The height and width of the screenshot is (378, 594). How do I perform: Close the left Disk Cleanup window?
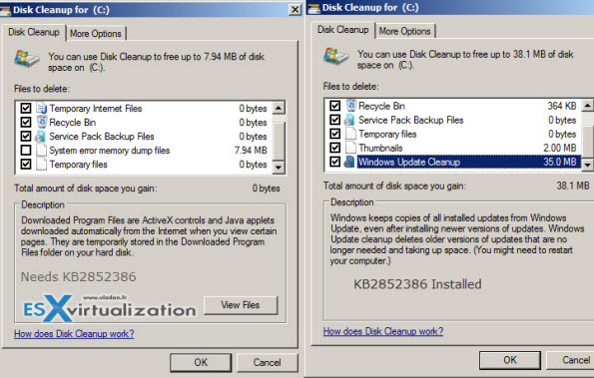(x=295, y=10)
